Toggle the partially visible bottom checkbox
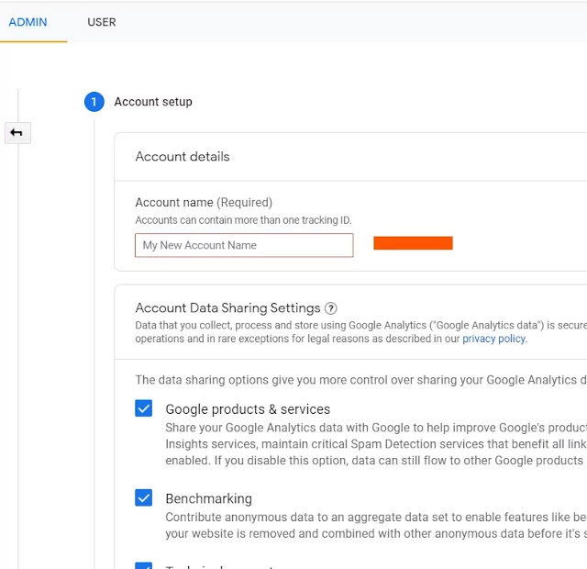Viewport: 587px width, 569px height. pyautogui.click(x=144, y=565)
